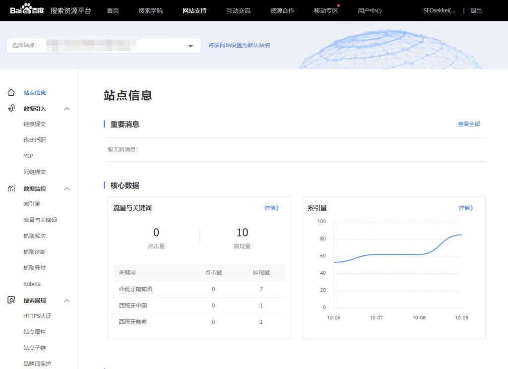Collapse the 数据监控 sidebar section
Image resolution: width=508 pixels, height=369 pixels.
point(67,188)
